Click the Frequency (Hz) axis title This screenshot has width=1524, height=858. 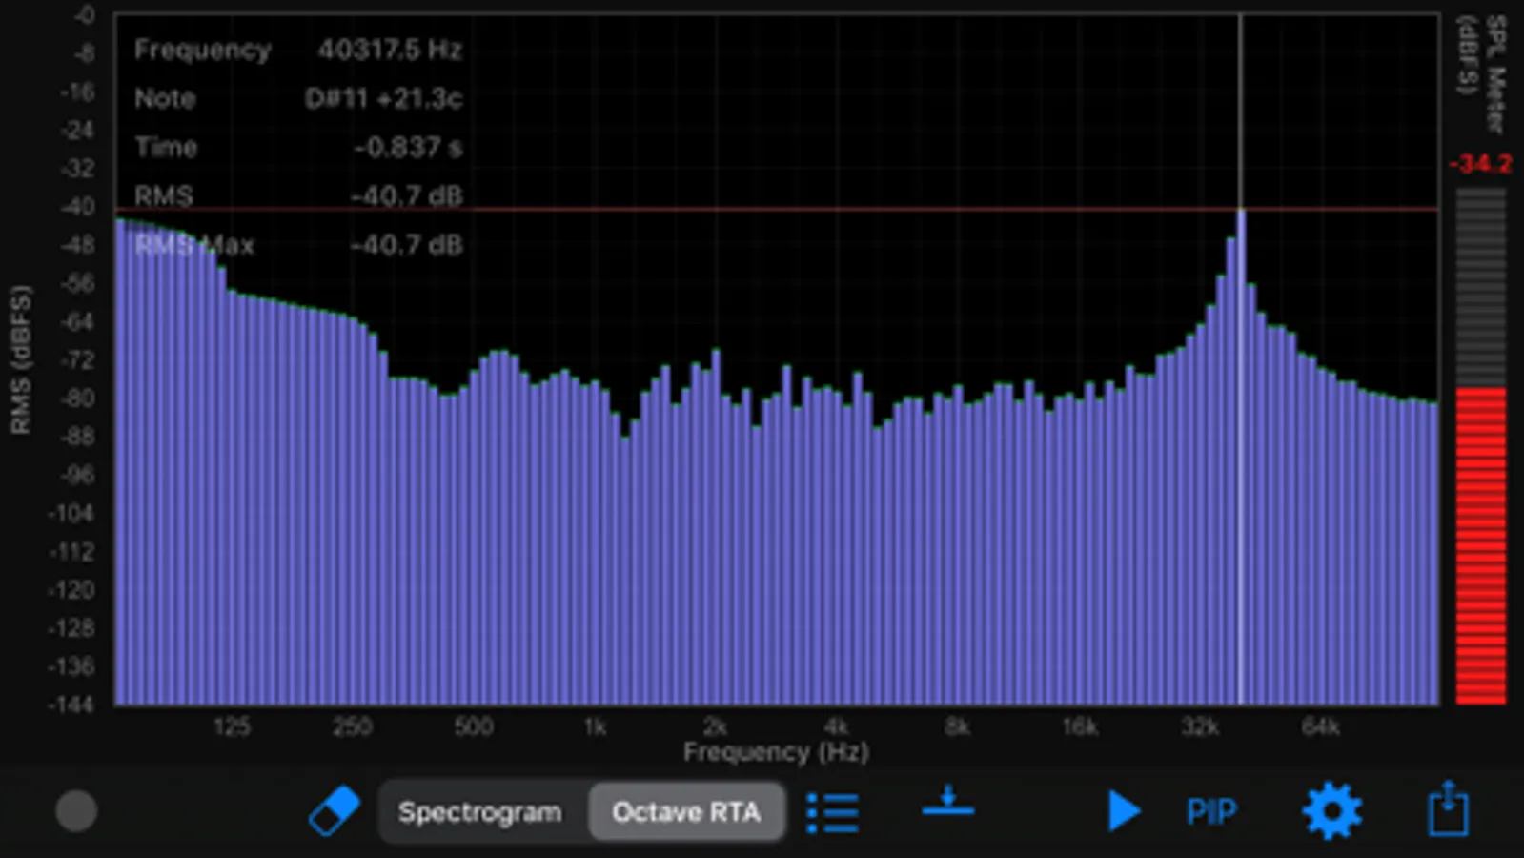(x=776, y=752)
